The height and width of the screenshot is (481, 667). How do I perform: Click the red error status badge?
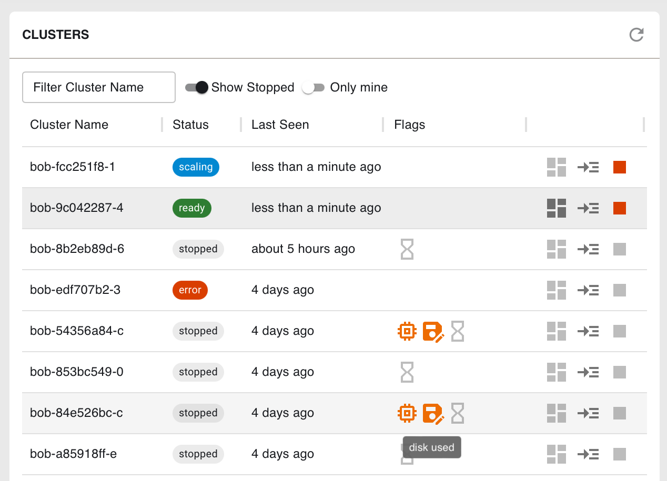point(190,290)
